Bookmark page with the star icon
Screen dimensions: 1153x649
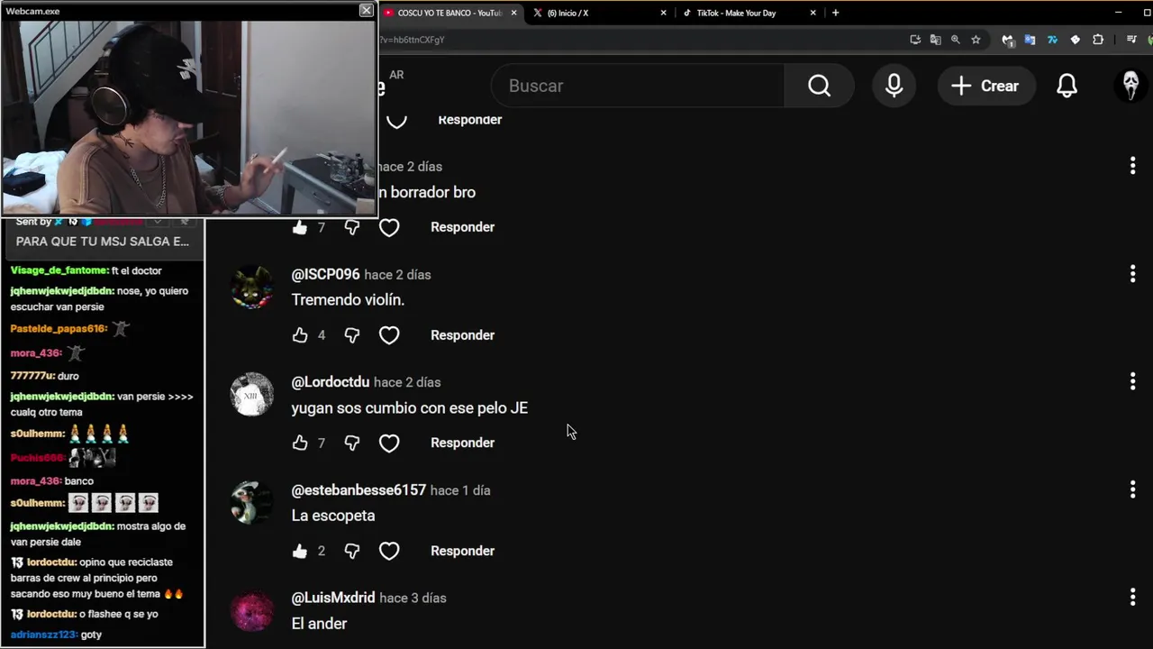[x=976, y=40]
